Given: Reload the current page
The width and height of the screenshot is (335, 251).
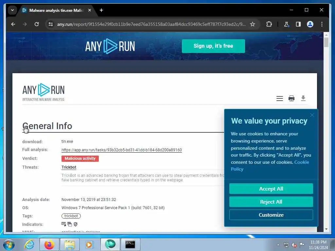Looking at the screenshot, I should click(x=37, y=24).
